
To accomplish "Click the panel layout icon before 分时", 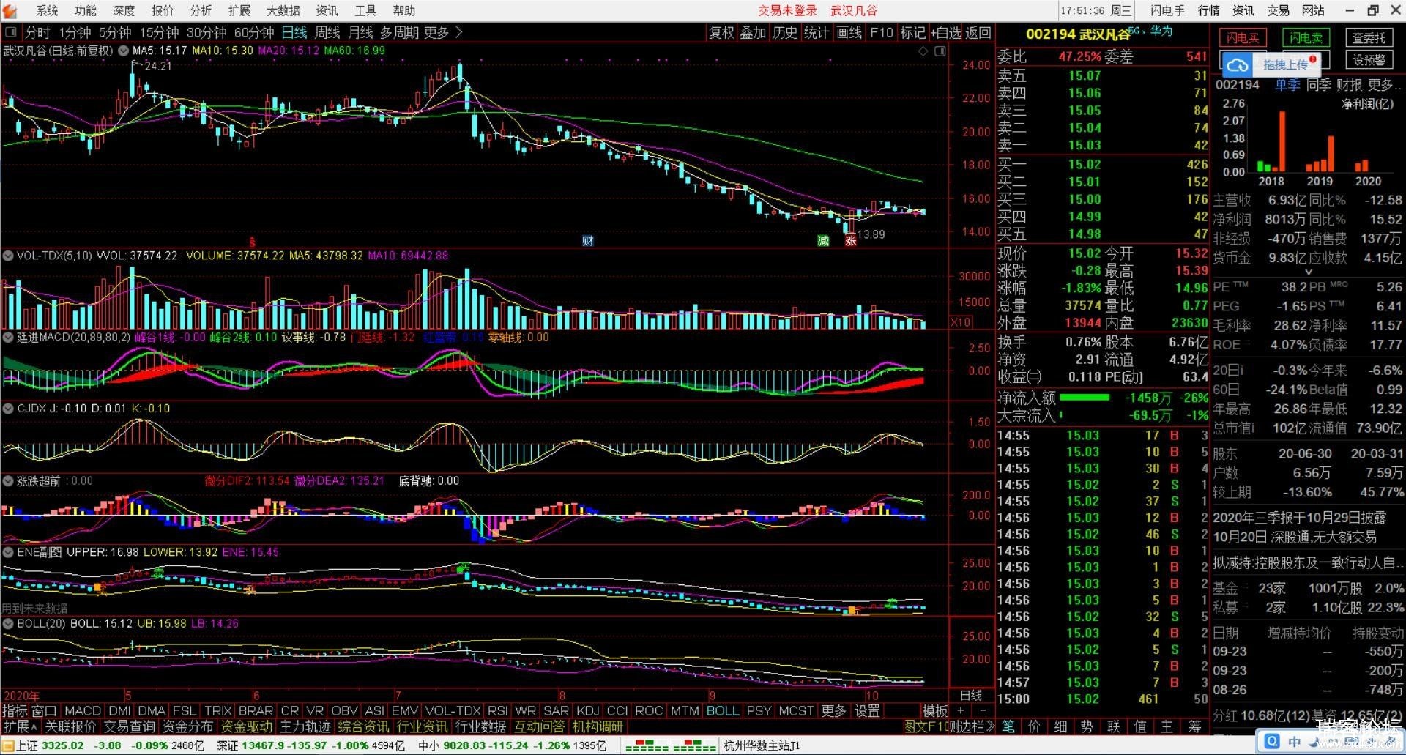I will [11, 32].
